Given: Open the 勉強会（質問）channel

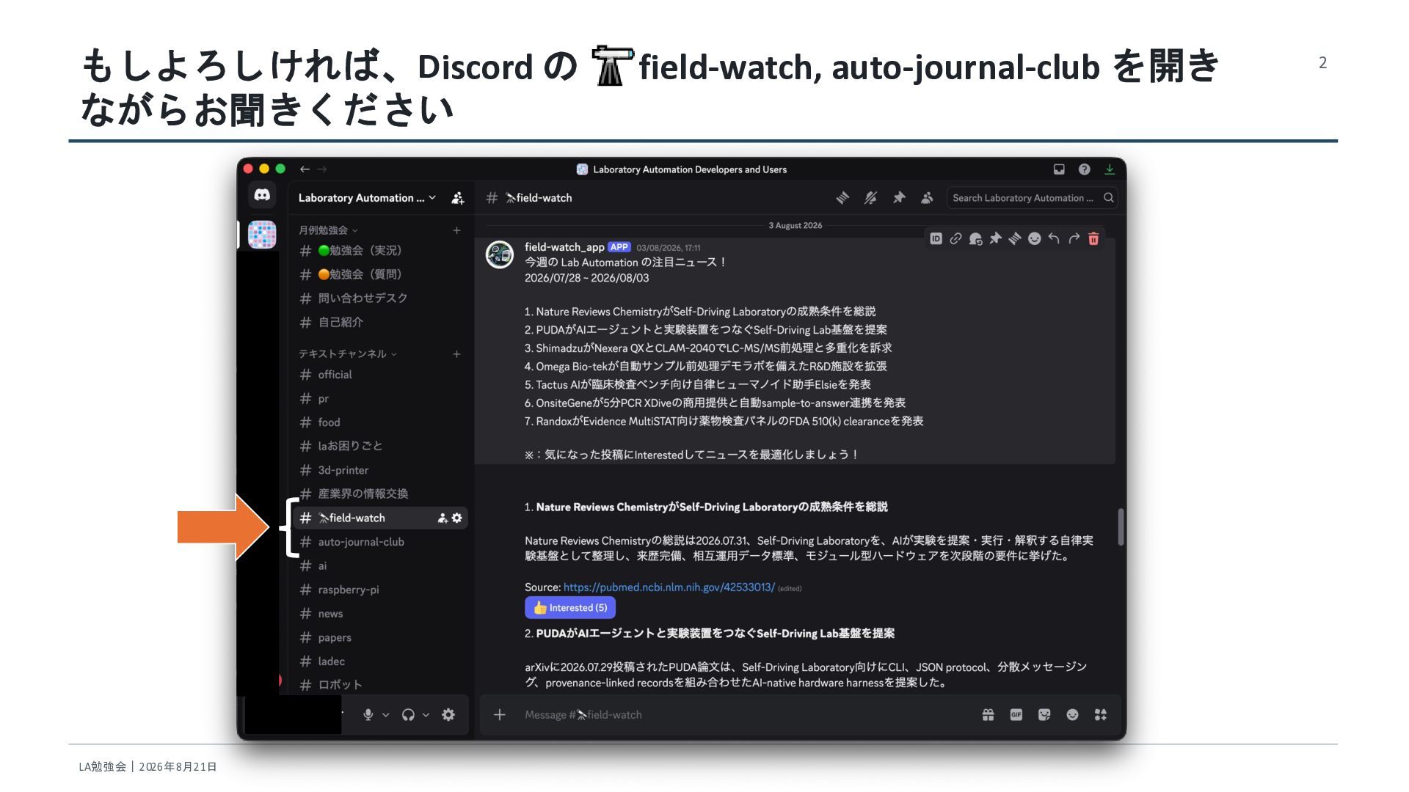Looking at the screenshot, I should (x=379, y=274).
